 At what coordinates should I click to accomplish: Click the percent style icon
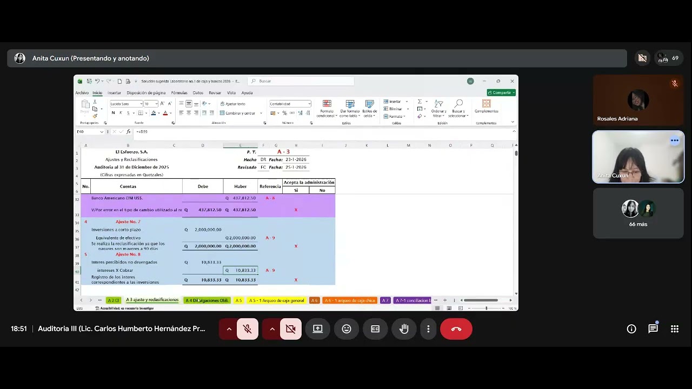click(285, 113)
